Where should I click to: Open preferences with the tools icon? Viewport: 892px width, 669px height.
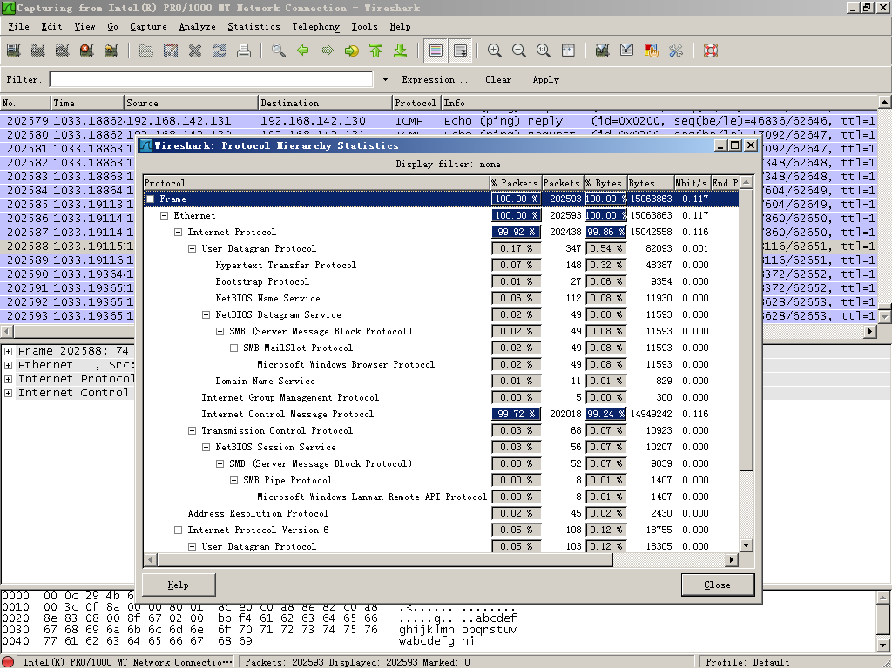(x=676, y=51)
